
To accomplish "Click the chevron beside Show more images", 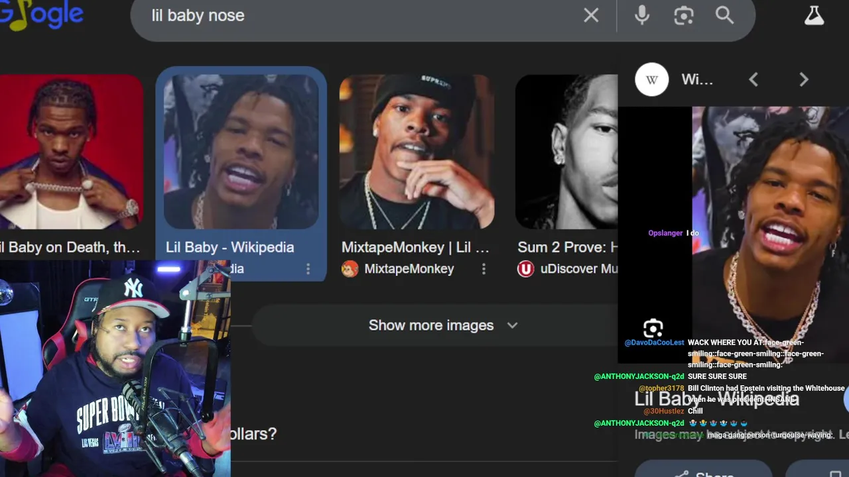I will [512, 325].
